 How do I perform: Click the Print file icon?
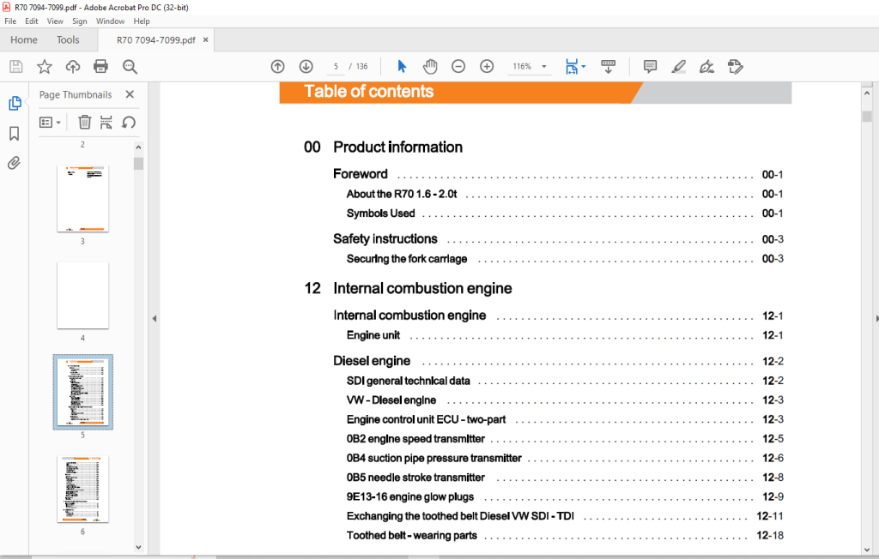click(x=101, y=67)
